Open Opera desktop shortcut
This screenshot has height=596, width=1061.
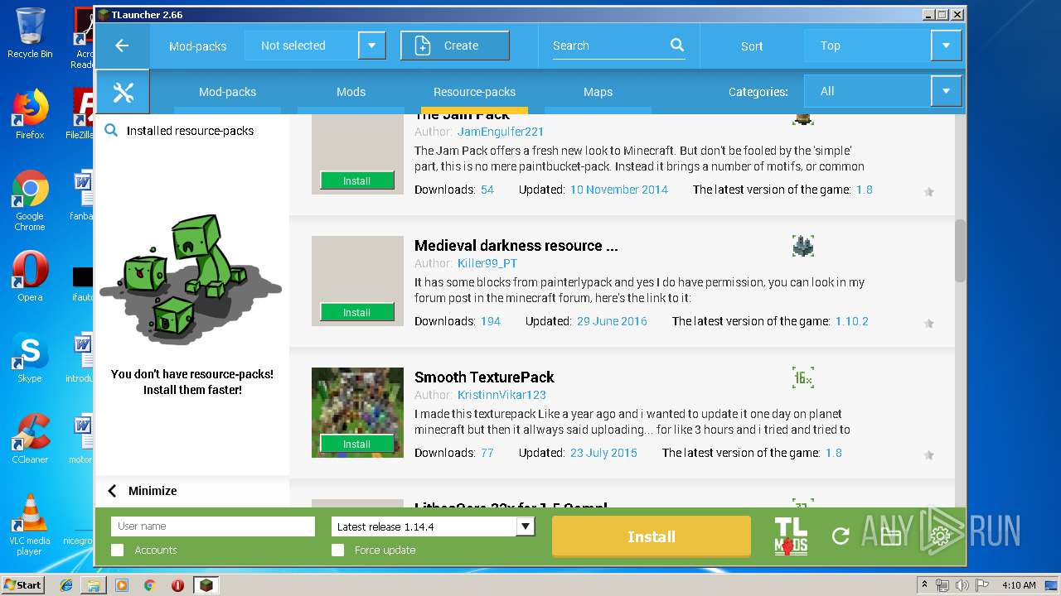(x=30, y=276)
